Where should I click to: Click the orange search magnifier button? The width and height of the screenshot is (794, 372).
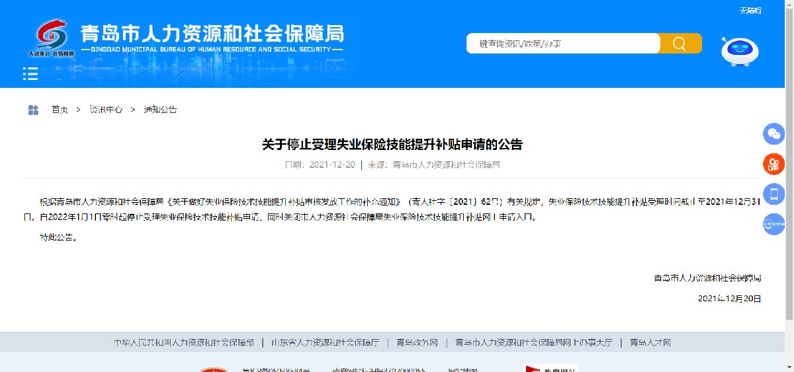680,44
